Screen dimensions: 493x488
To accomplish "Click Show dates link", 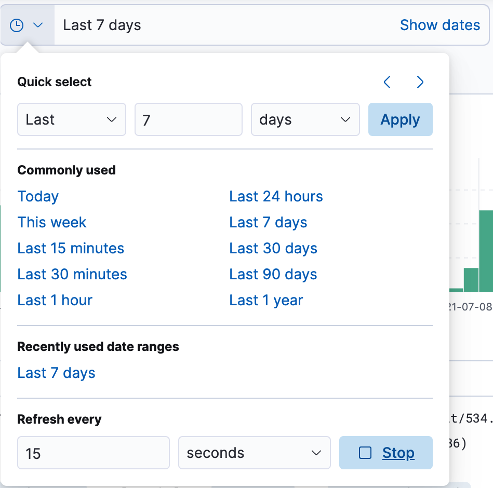I will tap(439, 25).
